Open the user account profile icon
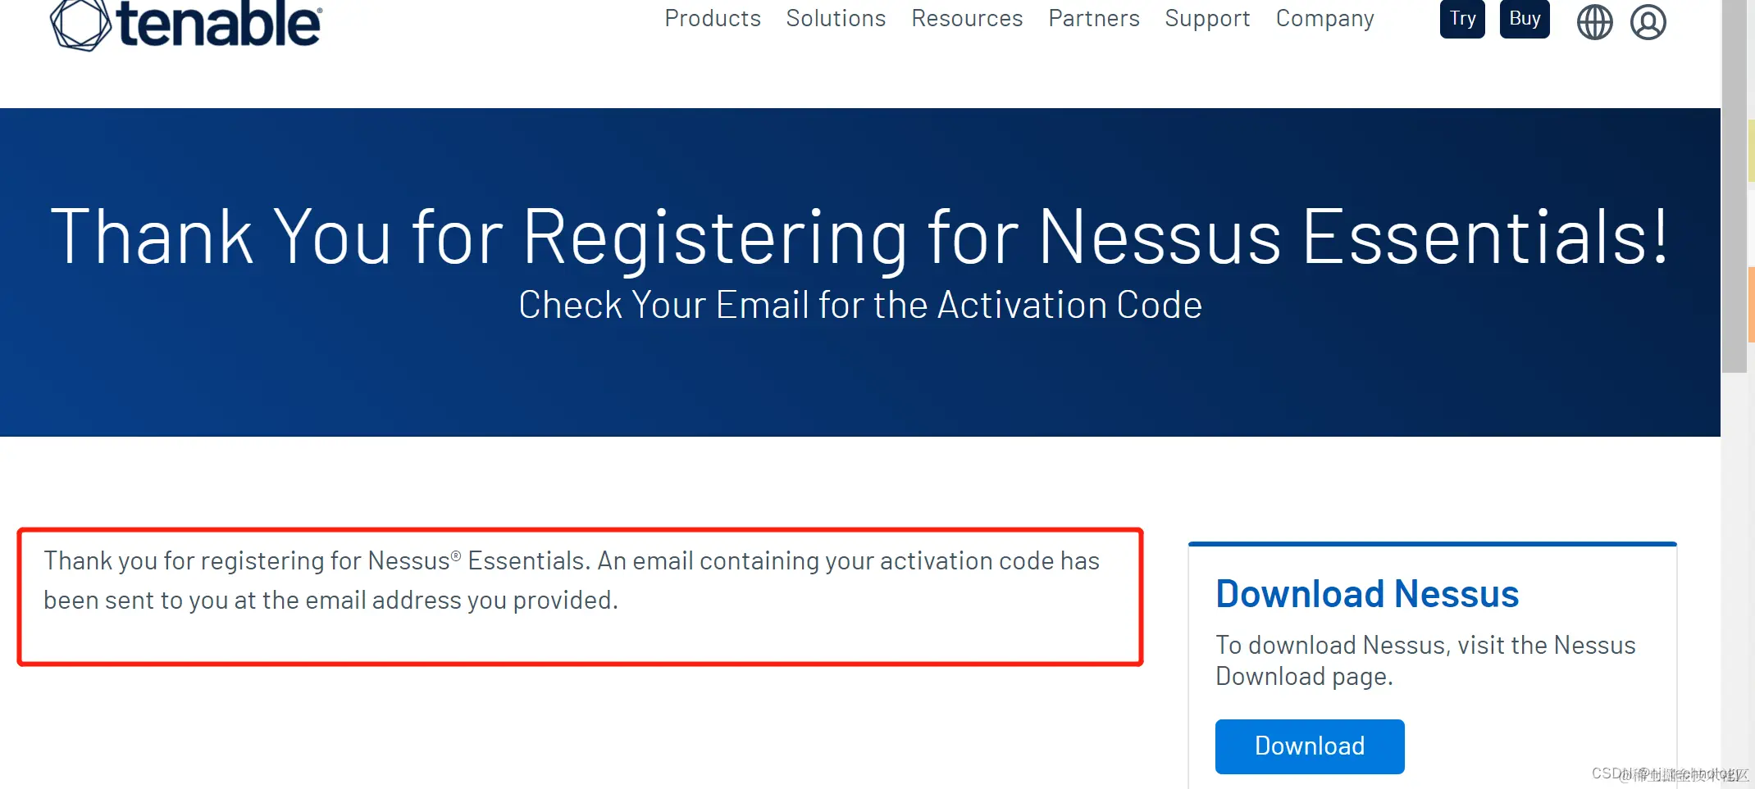The height and width of the screenshot is (789, 1755). pyautogui.click(x=1648, y=22)
